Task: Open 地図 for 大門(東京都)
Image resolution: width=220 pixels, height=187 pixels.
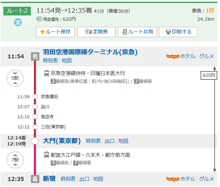Action: click(x=123, y=141)
